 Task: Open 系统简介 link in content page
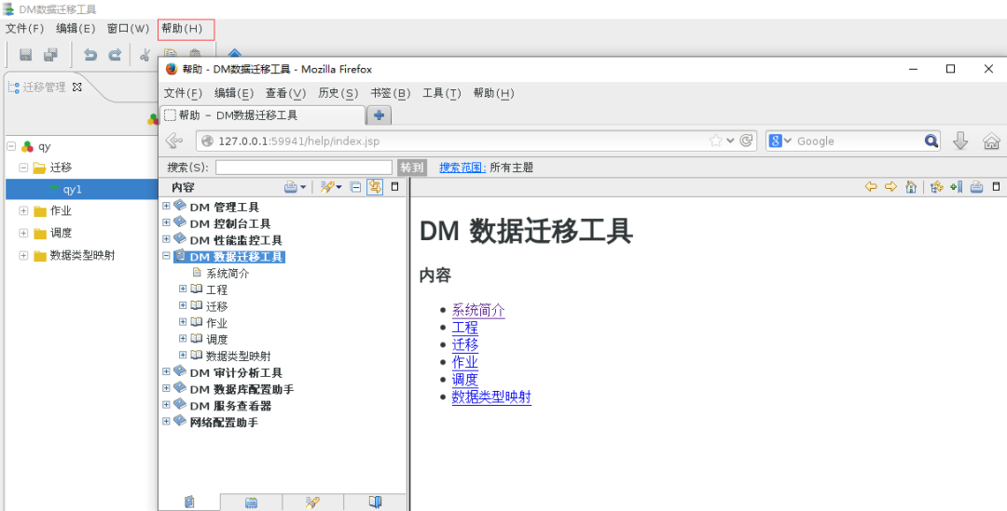click(x=478, y=310)
